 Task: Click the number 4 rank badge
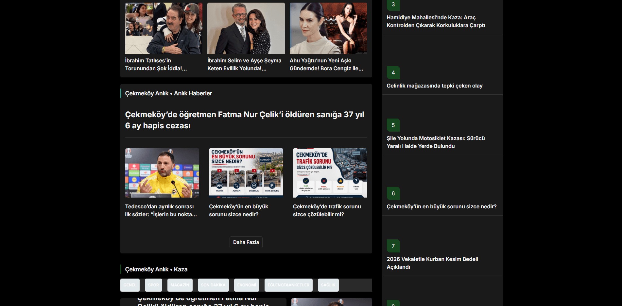(x=393, y=72)
